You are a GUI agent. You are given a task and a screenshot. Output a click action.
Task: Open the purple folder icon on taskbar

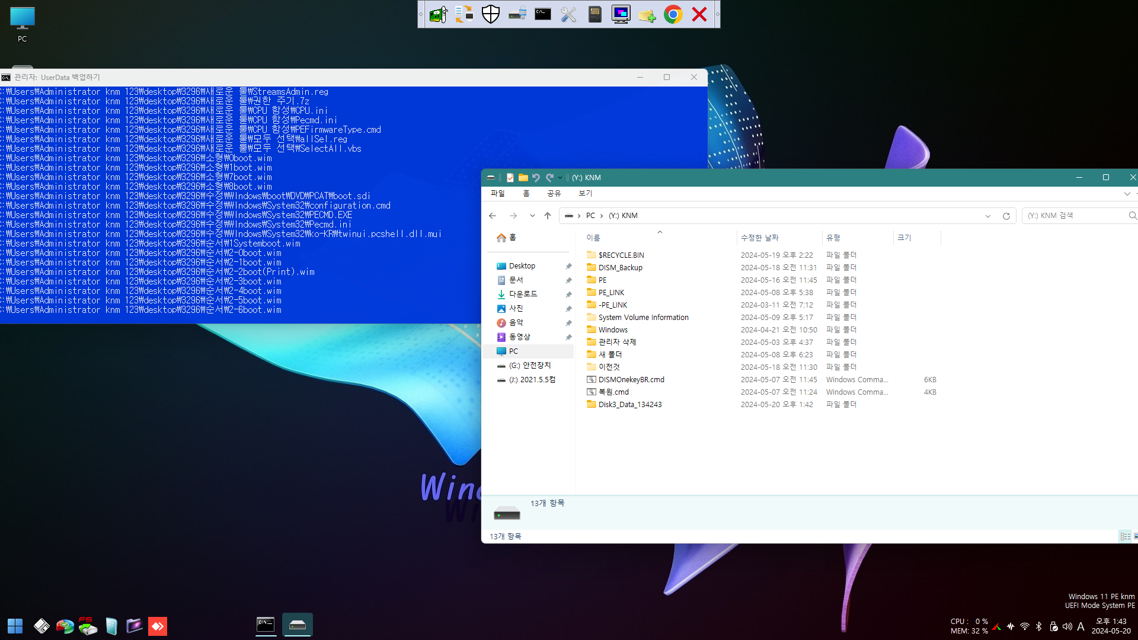tap(135, 626)
